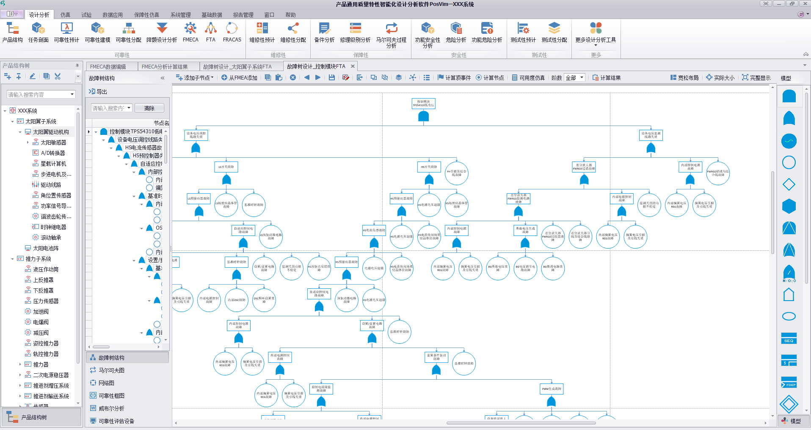Viewport: 811px width, 430px height.
Task: Pick the SEQ gate in the model palette
Action: (x=789, y=339)
